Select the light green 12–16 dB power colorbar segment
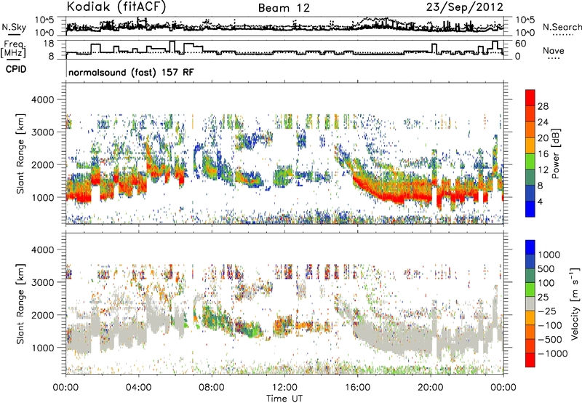This screenshot has height=403, width=582. pos(530,161)
